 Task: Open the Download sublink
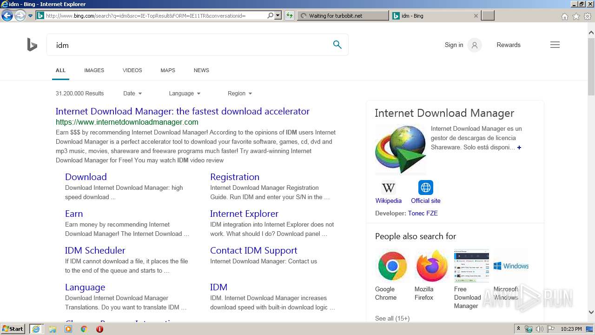(x=86, y=177)
